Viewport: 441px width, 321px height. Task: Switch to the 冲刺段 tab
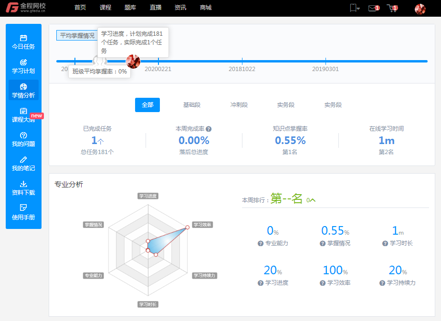pyautogui.click(x=239, y=105)
